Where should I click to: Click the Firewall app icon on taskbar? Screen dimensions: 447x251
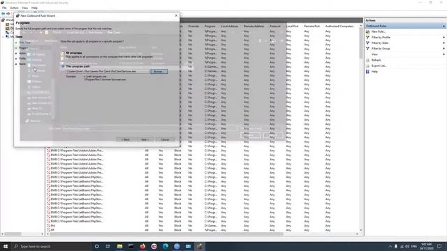(x=199, y=246)
